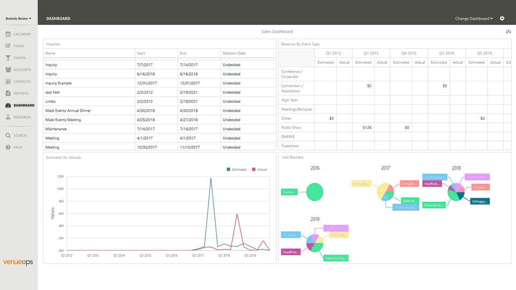Viewport: 516px width, 290px height.
Task: Click the Search magnifier icon
Action: (x=8, y=135)
